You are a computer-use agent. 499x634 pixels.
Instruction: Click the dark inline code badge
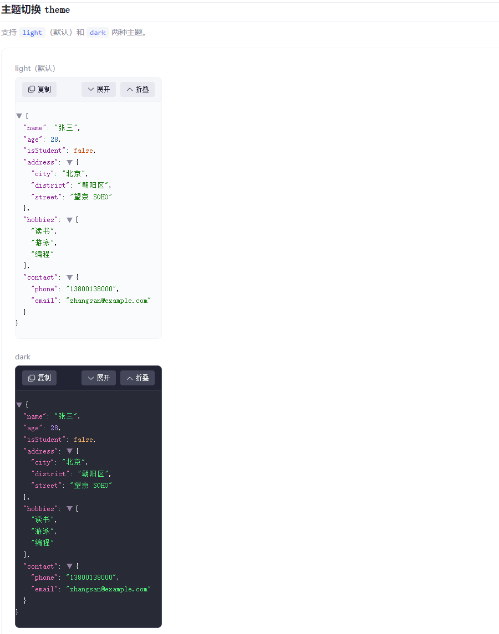[x=98, y=33]
